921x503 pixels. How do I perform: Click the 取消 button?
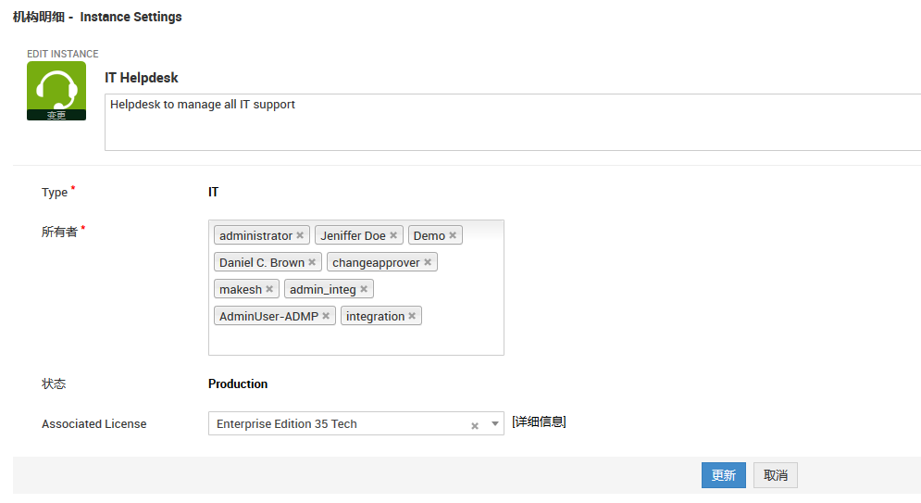(x=776, y=475)
